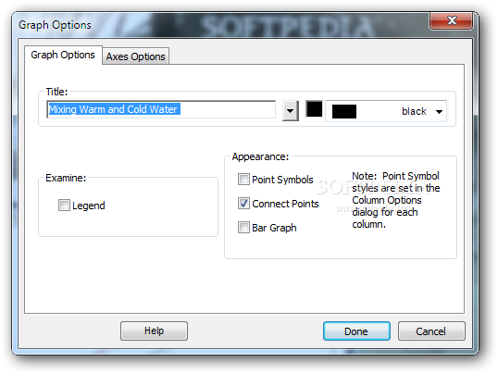
Task: Click the Title text input field
Action: click(161, 109)
